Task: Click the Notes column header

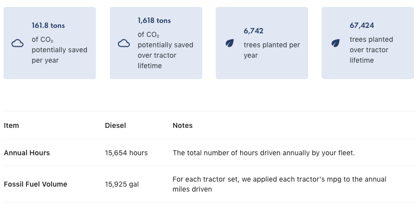Action: (x=182, y=125)
